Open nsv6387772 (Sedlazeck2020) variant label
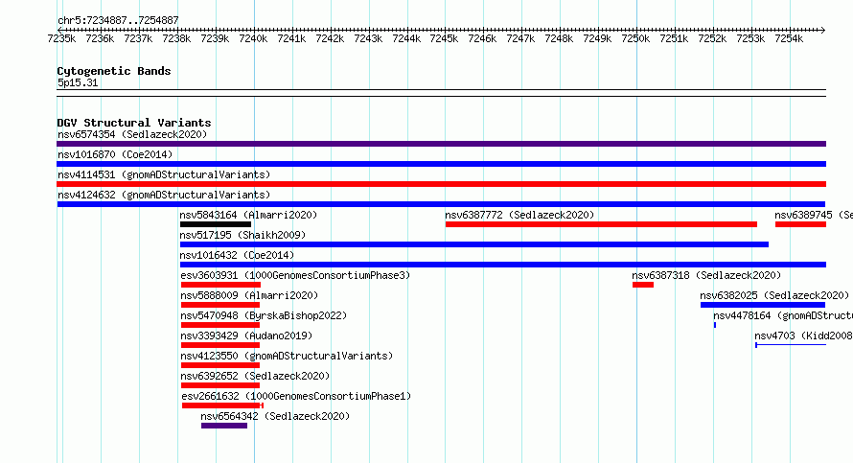The height and width of the screenshot is (463, 853). [519, 215]
